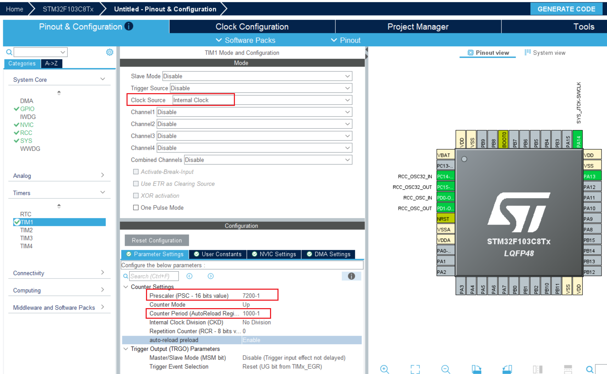Click the parameter info icon button
The image size is (607, 374).
pos(351,276)
